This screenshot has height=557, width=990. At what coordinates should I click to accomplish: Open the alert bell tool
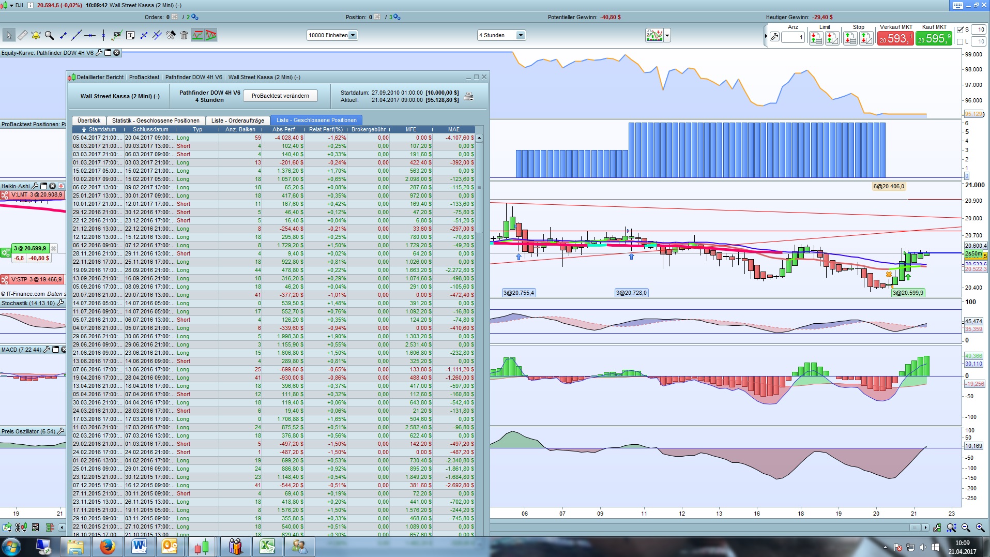[x=36, y=35]
